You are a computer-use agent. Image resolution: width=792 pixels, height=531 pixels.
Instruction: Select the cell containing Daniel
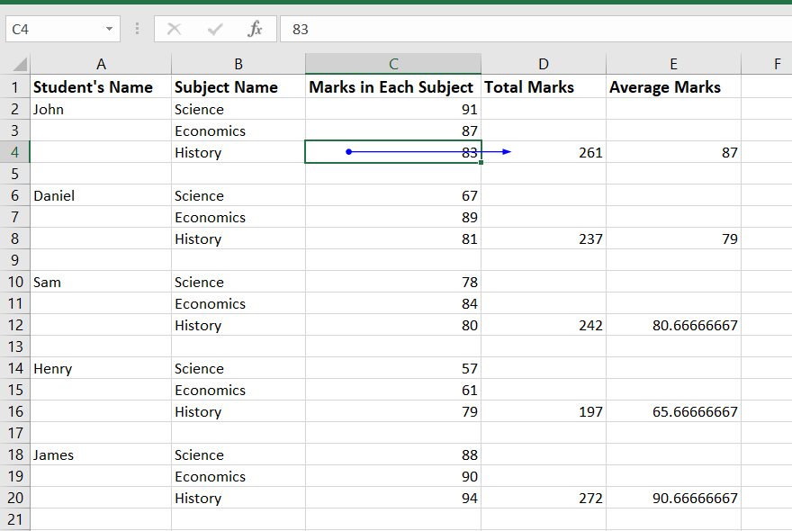pos(101,195)
